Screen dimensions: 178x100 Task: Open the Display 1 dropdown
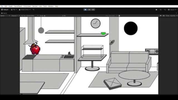click(16, 16)
